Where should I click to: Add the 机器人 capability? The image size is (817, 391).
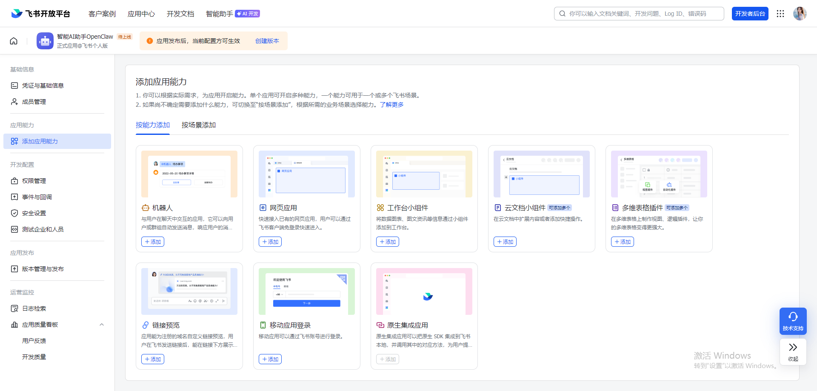[x=153, y=242]
